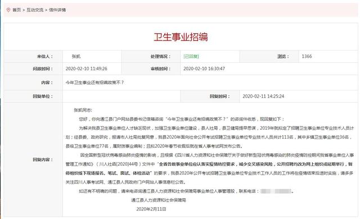
Task: Click the date 2020年2月11日
Action: click(151, 209)
